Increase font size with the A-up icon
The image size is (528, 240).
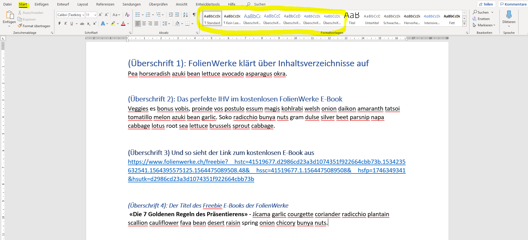click(100, 15)
